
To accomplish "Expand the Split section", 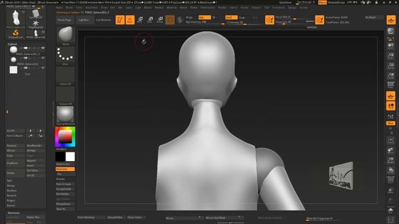I will (x=9, y=180).
